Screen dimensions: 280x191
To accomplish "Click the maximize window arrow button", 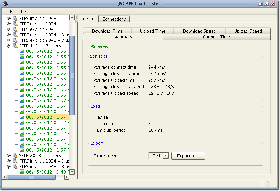I will point(267,4).
